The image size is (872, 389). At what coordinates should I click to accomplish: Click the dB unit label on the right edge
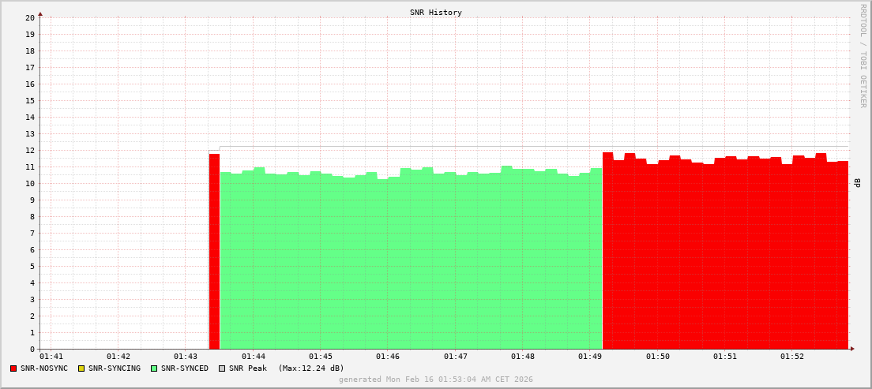pyautogui.click(x=858, y=182)
